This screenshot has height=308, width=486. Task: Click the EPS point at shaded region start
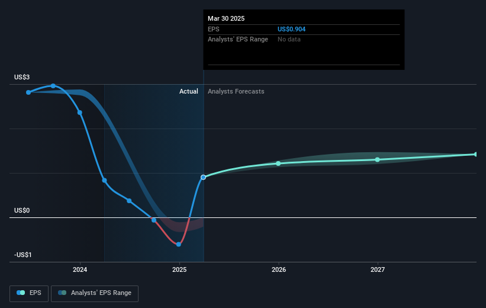[104, 181]
